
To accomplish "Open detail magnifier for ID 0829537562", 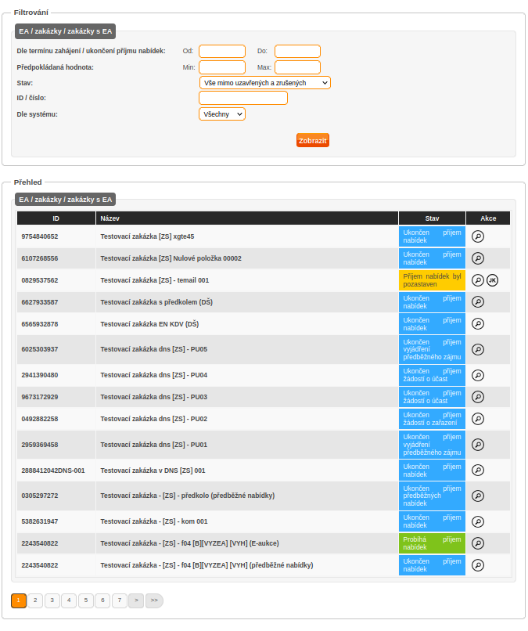I will pyautogui.click(x=477, y=280).
